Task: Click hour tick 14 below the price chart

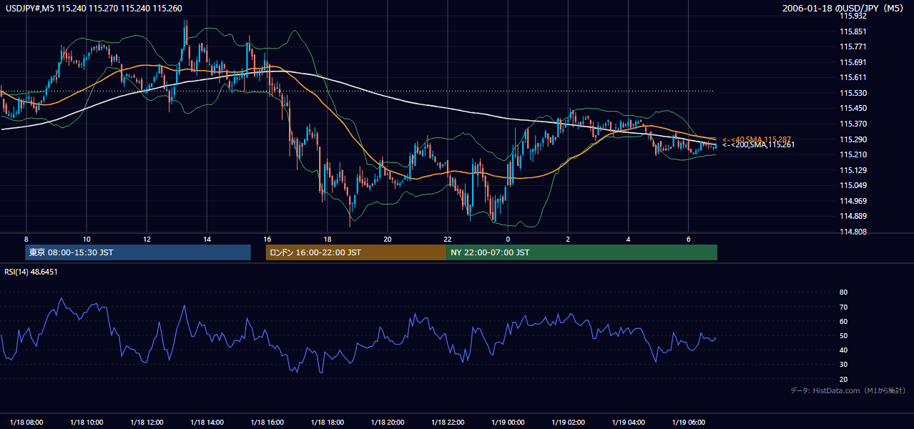Action: tap(207, 239)
